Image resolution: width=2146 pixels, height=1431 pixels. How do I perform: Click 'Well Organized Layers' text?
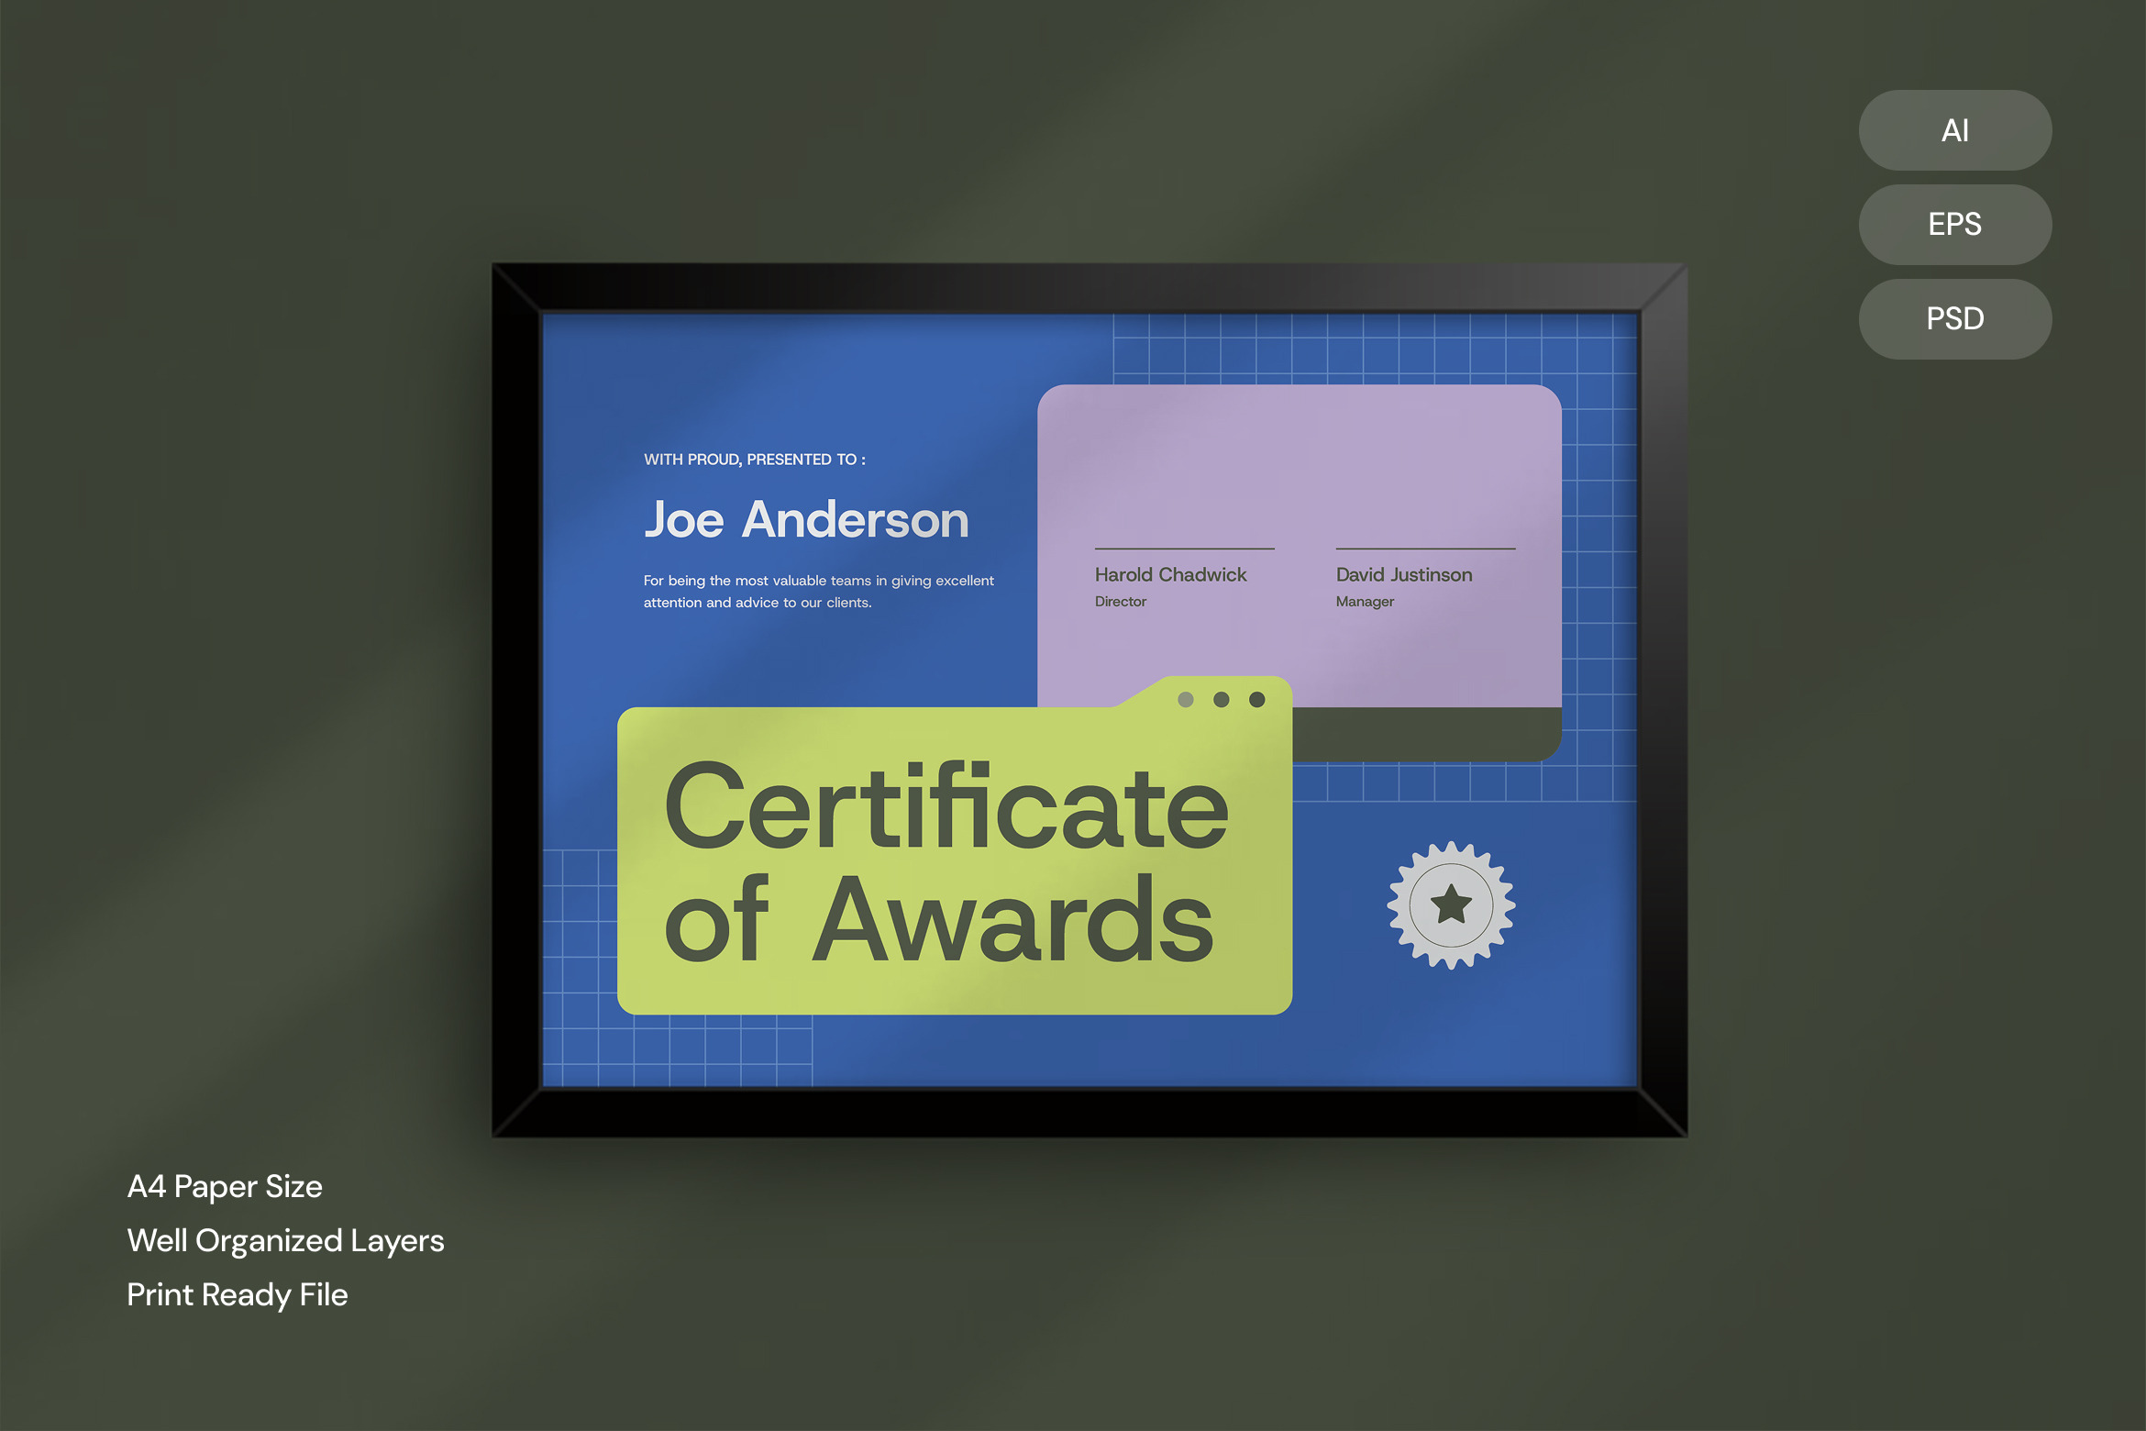pos(285,1241)
